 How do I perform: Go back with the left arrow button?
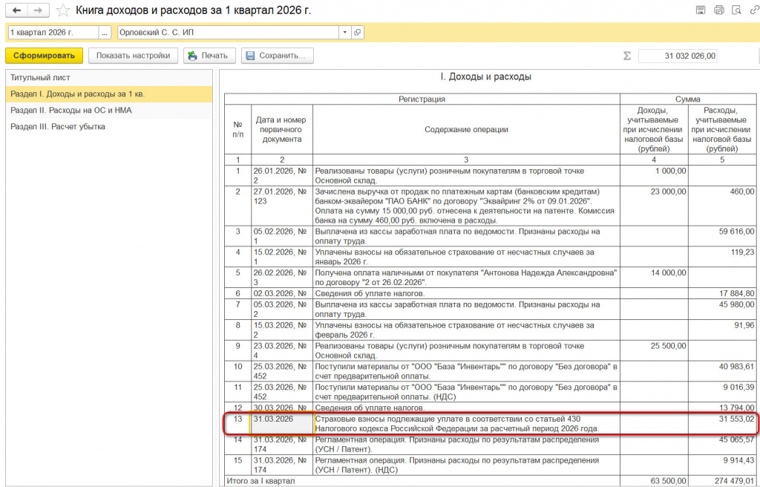17,10
